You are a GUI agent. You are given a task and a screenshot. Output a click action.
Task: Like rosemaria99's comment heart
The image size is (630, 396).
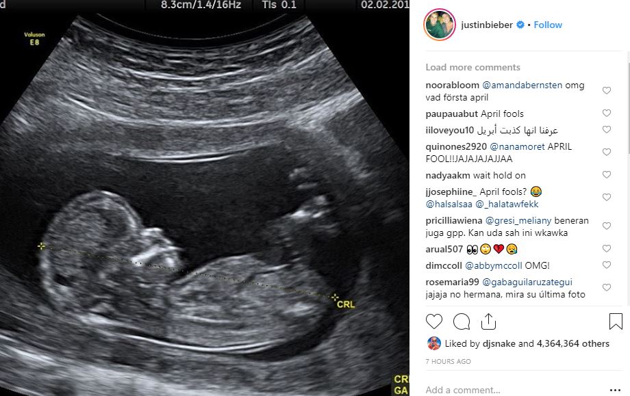coord(607,287)
